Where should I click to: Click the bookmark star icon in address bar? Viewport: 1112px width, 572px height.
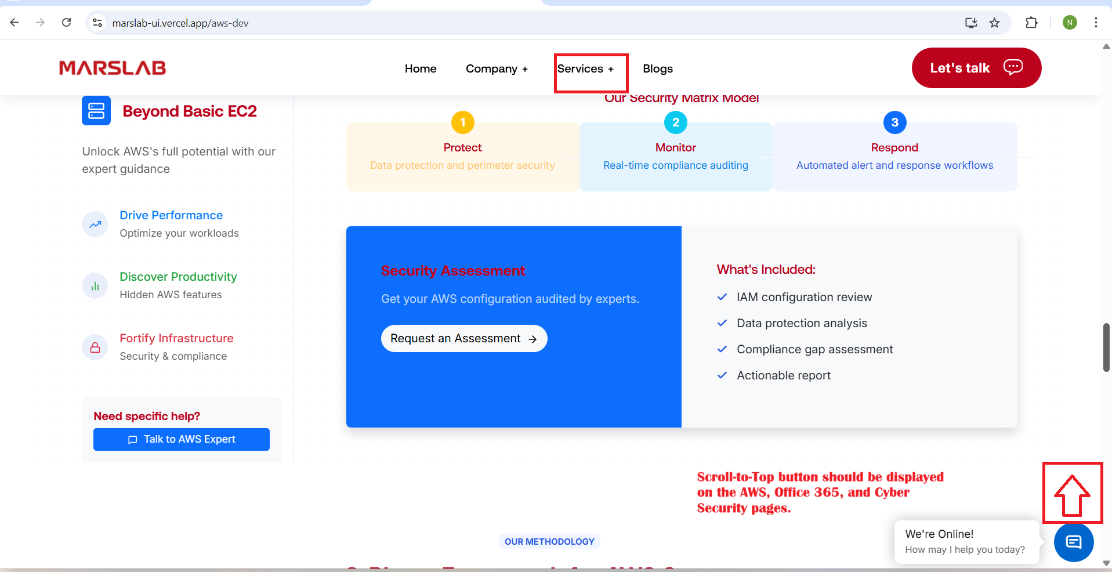pos(995,23)
